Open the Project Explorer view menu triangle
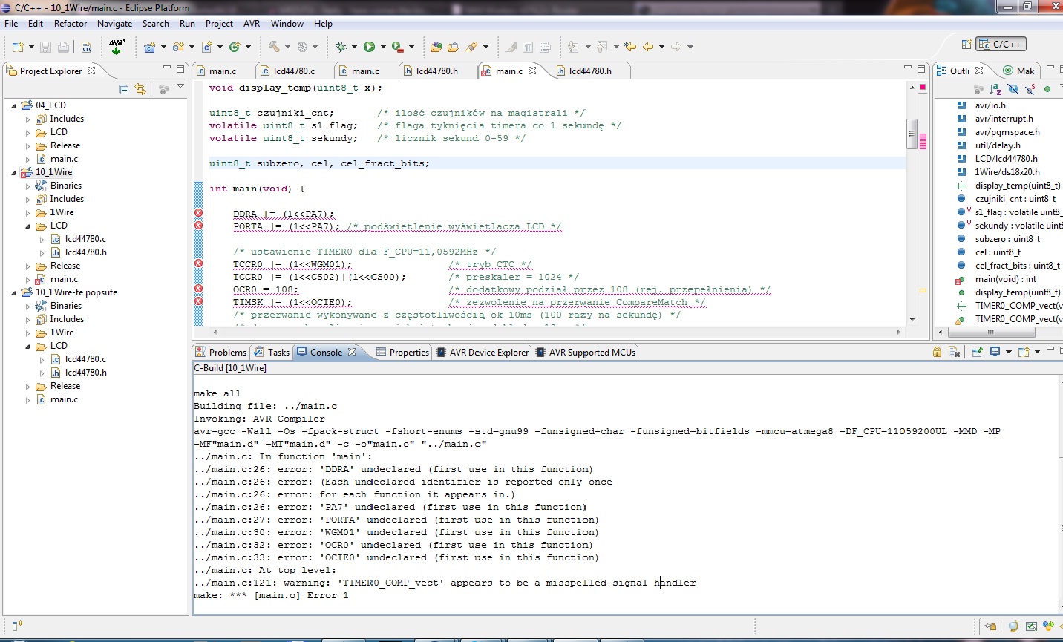Screen dimensions: 1063x642 coord(180,88)
